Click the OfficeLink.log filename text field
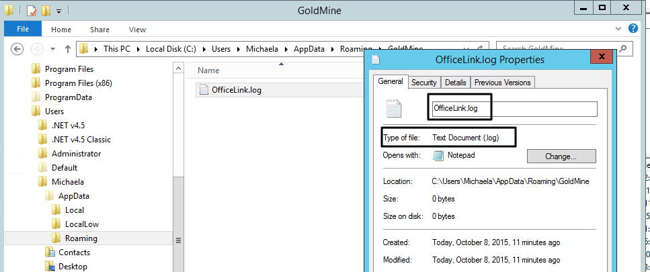The height and width of the screenshot is (272, 650). pyautogui.click(x=514, y=109)
